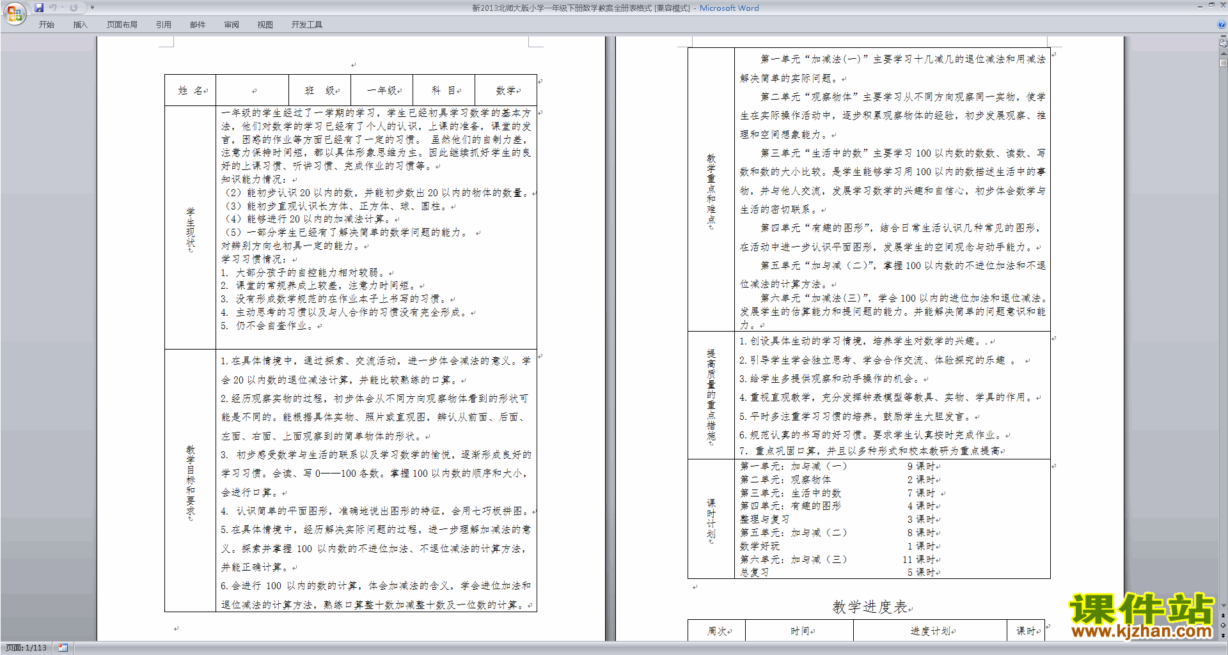
Task: Click line '第四单元：有趣的图形'
Action: [791, 506]
